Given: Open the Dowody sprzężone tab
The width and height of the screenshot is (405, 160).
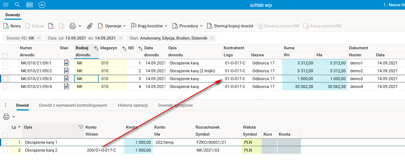Looking at the screenshot, I should click(x=176, y=105).
